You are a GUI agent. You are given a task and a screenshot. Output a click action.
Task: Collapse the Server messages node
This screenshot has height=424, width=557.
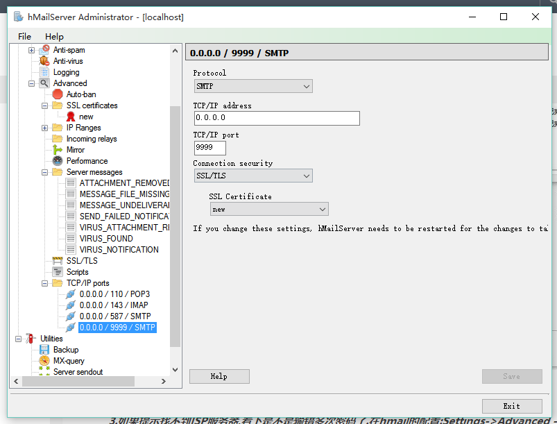[x=44, y=172]
